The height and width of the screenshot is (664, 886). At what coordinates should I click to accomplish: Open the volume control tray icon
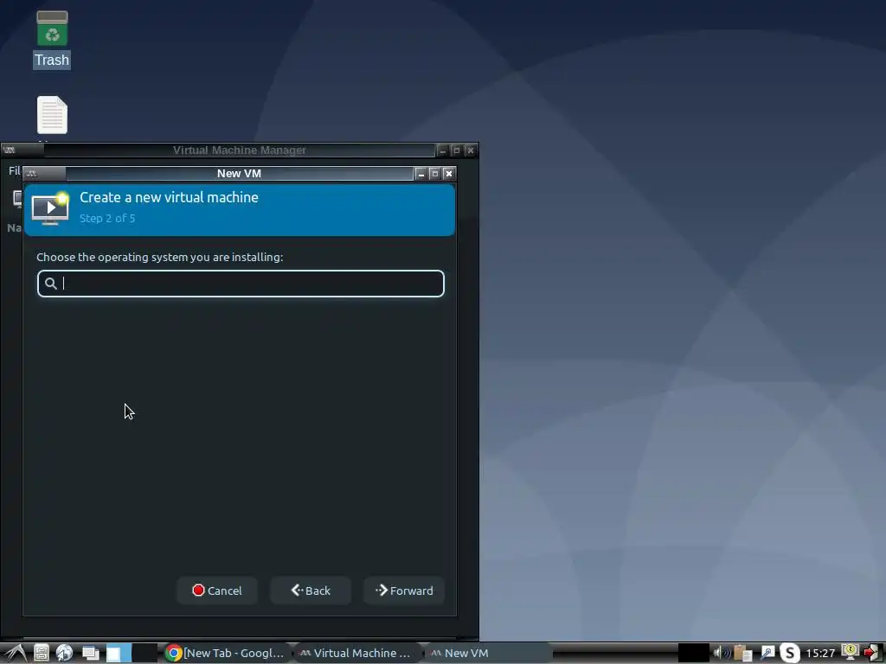(x=721, y=653)
